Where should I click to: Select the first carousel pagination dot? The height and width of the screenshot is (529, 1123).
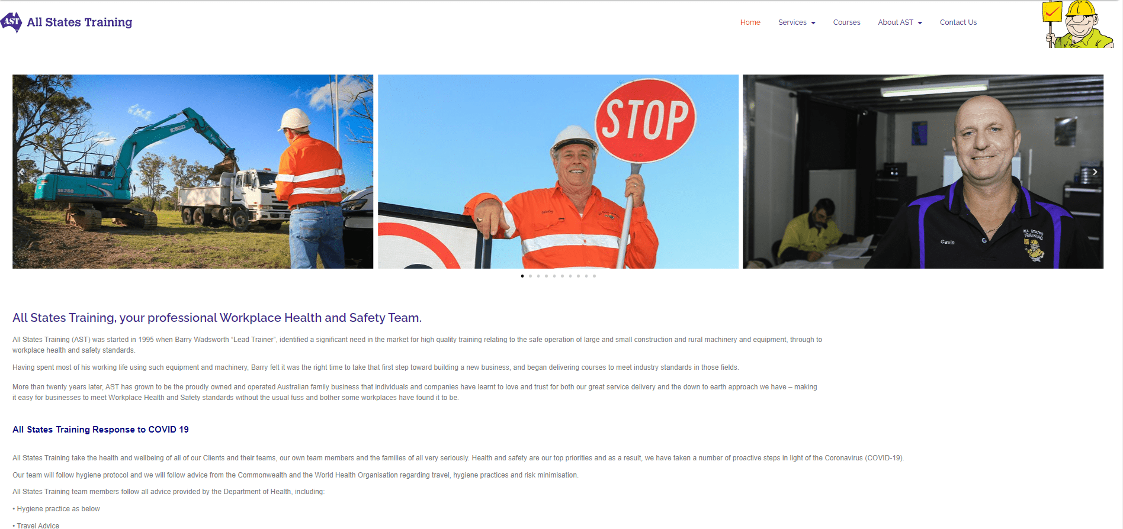(522, 276)
